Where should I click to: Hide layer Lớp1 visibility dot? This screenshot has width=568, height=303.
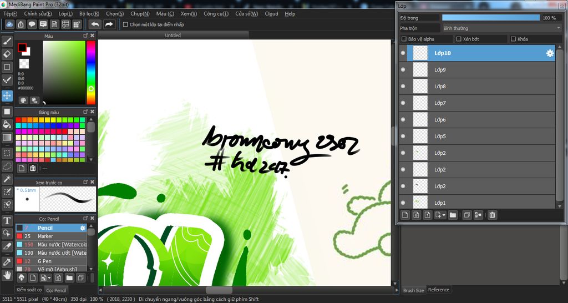[403, 203]
